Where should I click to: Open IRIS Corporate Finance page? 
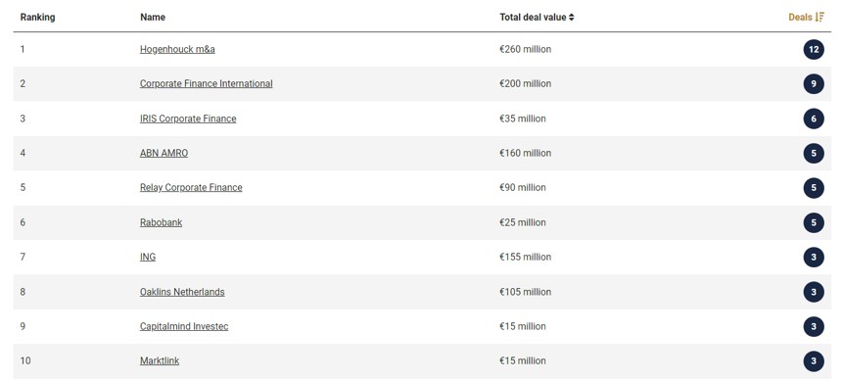click(188, 119)
